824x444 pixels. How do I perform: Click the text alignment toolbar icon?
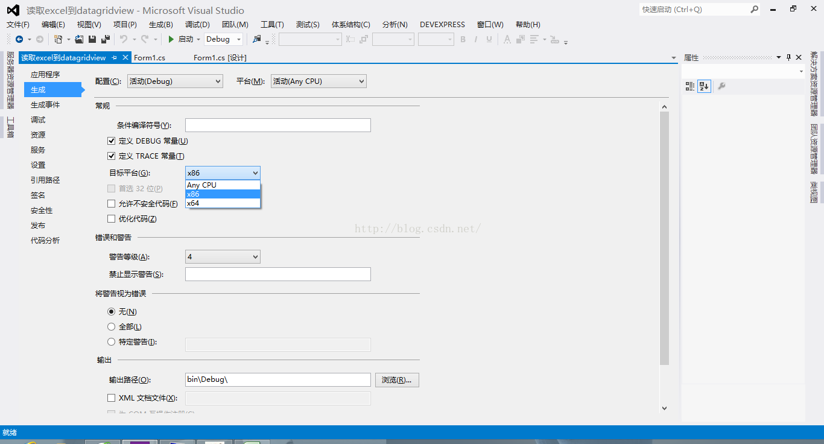[534, 39]
